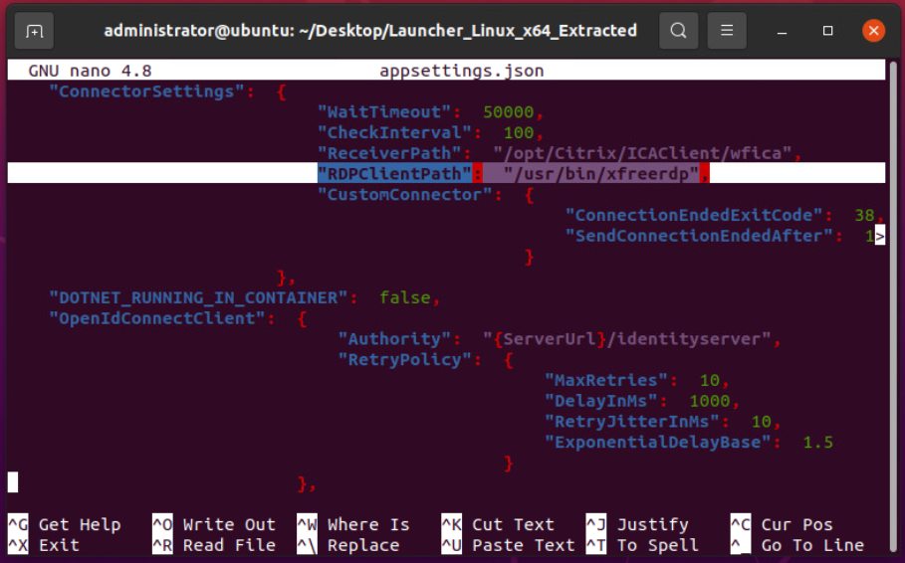Click the /usr/bin/xfreerdp path value
Image resolution: width=905 pixels, height=563 pixels.
[x=600, y=174]
